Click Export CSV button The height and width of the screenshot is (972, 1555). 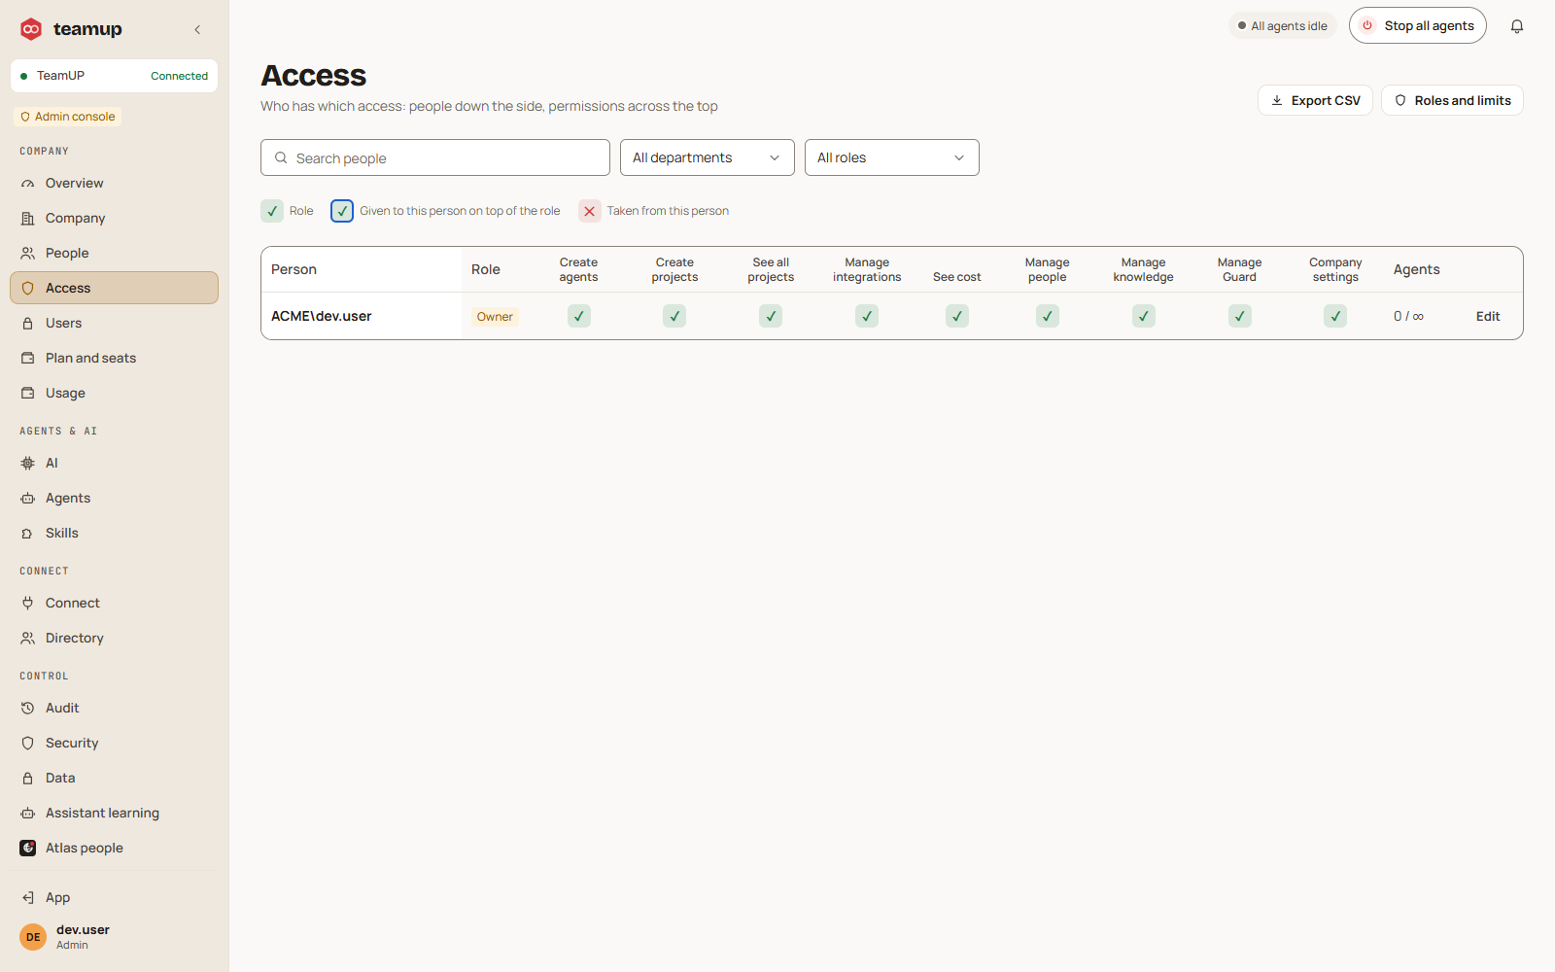1315,100
